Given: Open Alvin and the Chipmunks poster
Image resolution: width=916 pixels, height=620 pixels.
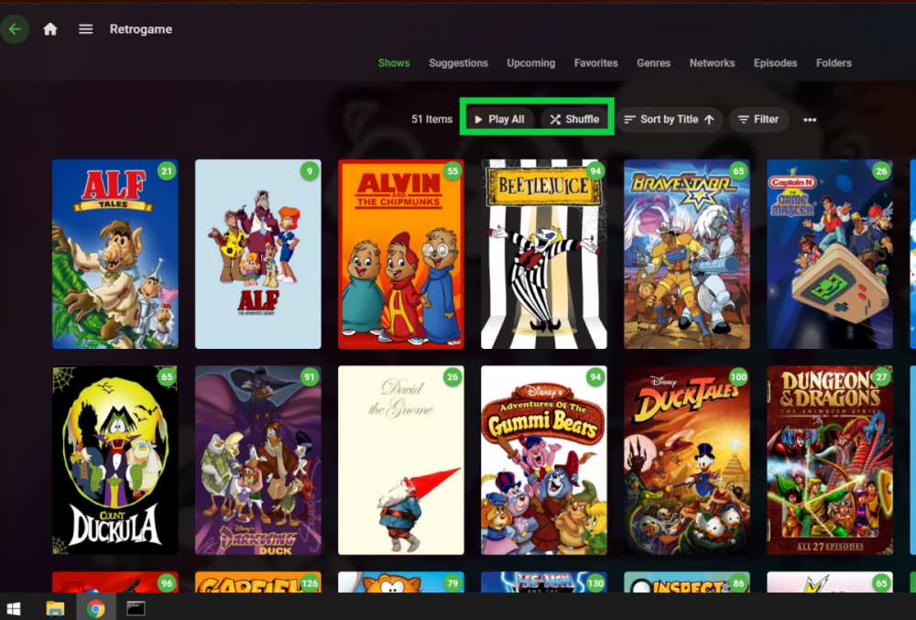Looking at the screenshot, I should [x=401, y=254].
